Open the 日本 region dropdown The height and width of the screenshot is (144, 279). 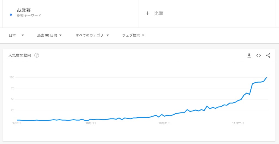[x=16, y=35]
